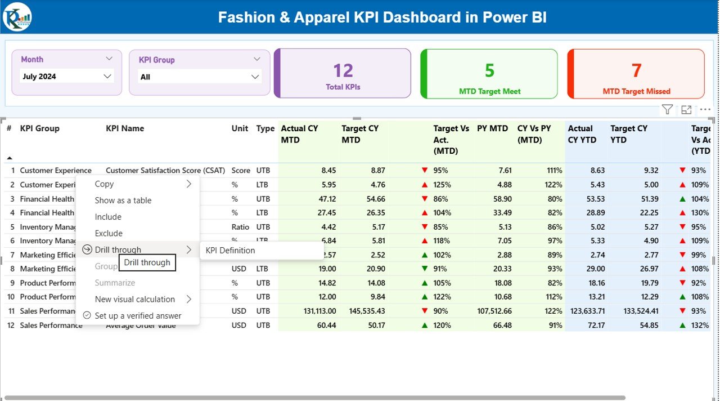
Task: Click the Focus mode icon above the table
Action: click(686, 110)
